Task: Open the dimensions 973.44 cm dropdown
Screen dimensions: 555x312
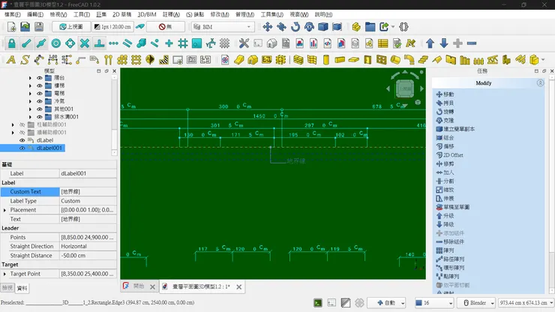Action: (526, 303)
